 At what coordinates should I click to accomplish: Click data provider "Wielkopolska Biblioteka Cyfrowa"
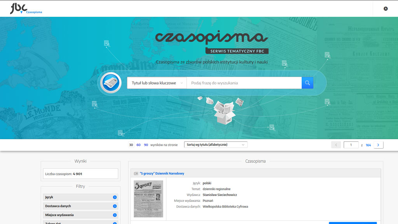225,206
